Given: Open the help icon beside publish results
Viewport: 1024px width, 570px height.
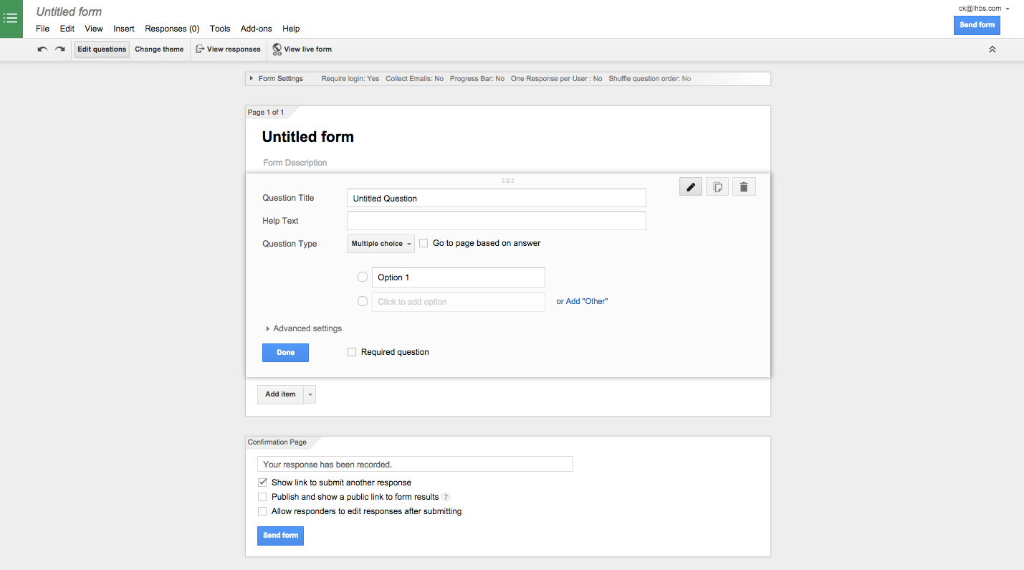Looking at the screenshot, I should (446, 497).
